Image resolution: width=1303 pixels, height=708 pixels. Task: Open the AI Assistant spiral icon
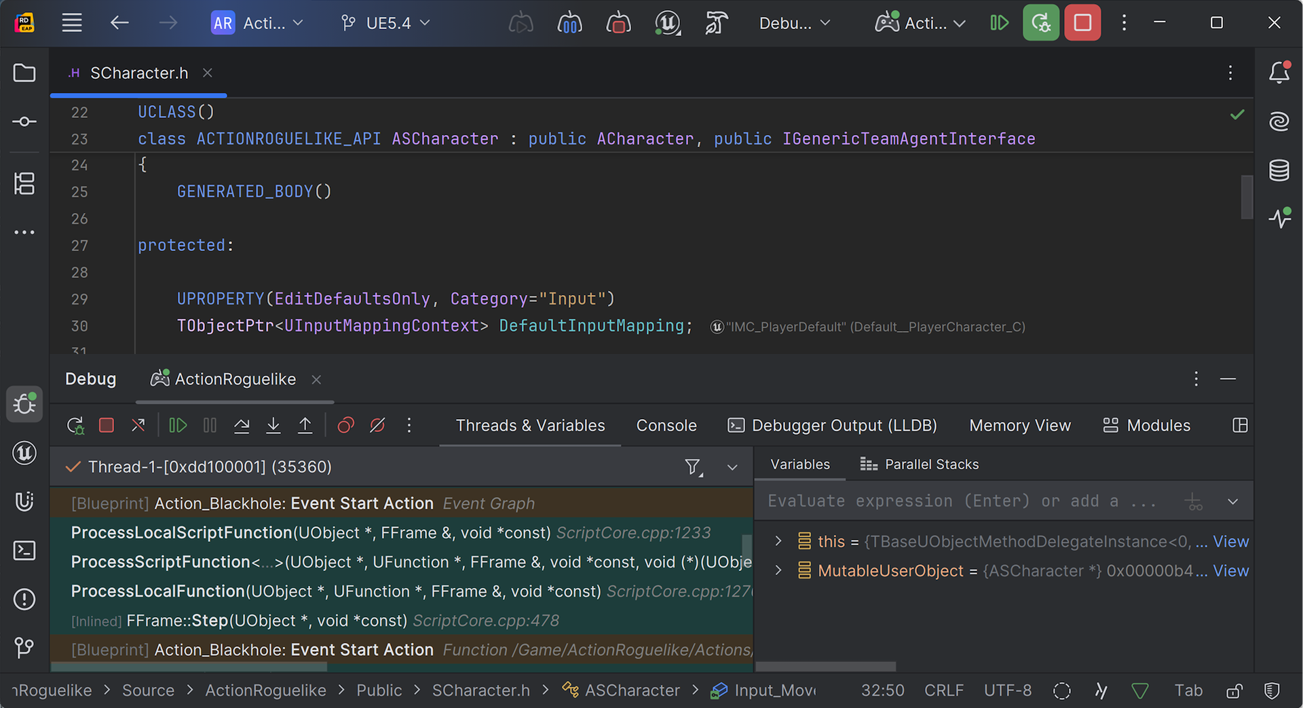tap(1279, 121)
